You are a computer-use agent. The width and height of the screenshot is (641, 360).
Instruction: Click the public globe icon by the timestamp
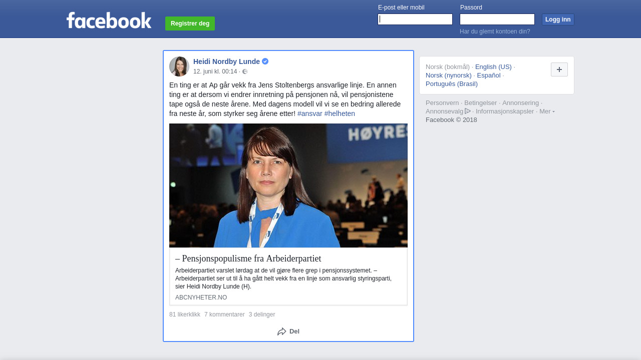click(245, 71)
